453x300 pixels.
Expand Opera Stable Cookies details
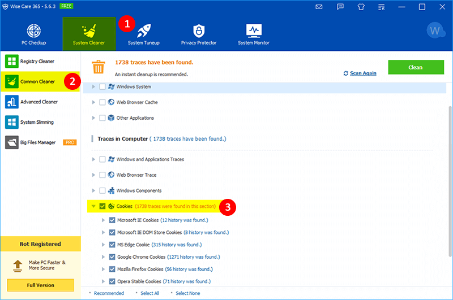click(x=103, y=281)
